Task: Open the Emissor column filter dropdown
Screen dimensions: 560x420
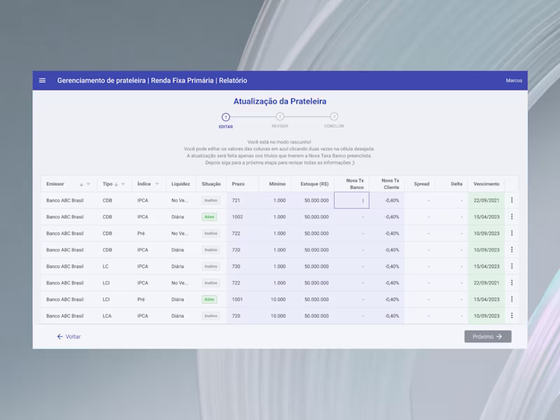Action: click(89, 184)
